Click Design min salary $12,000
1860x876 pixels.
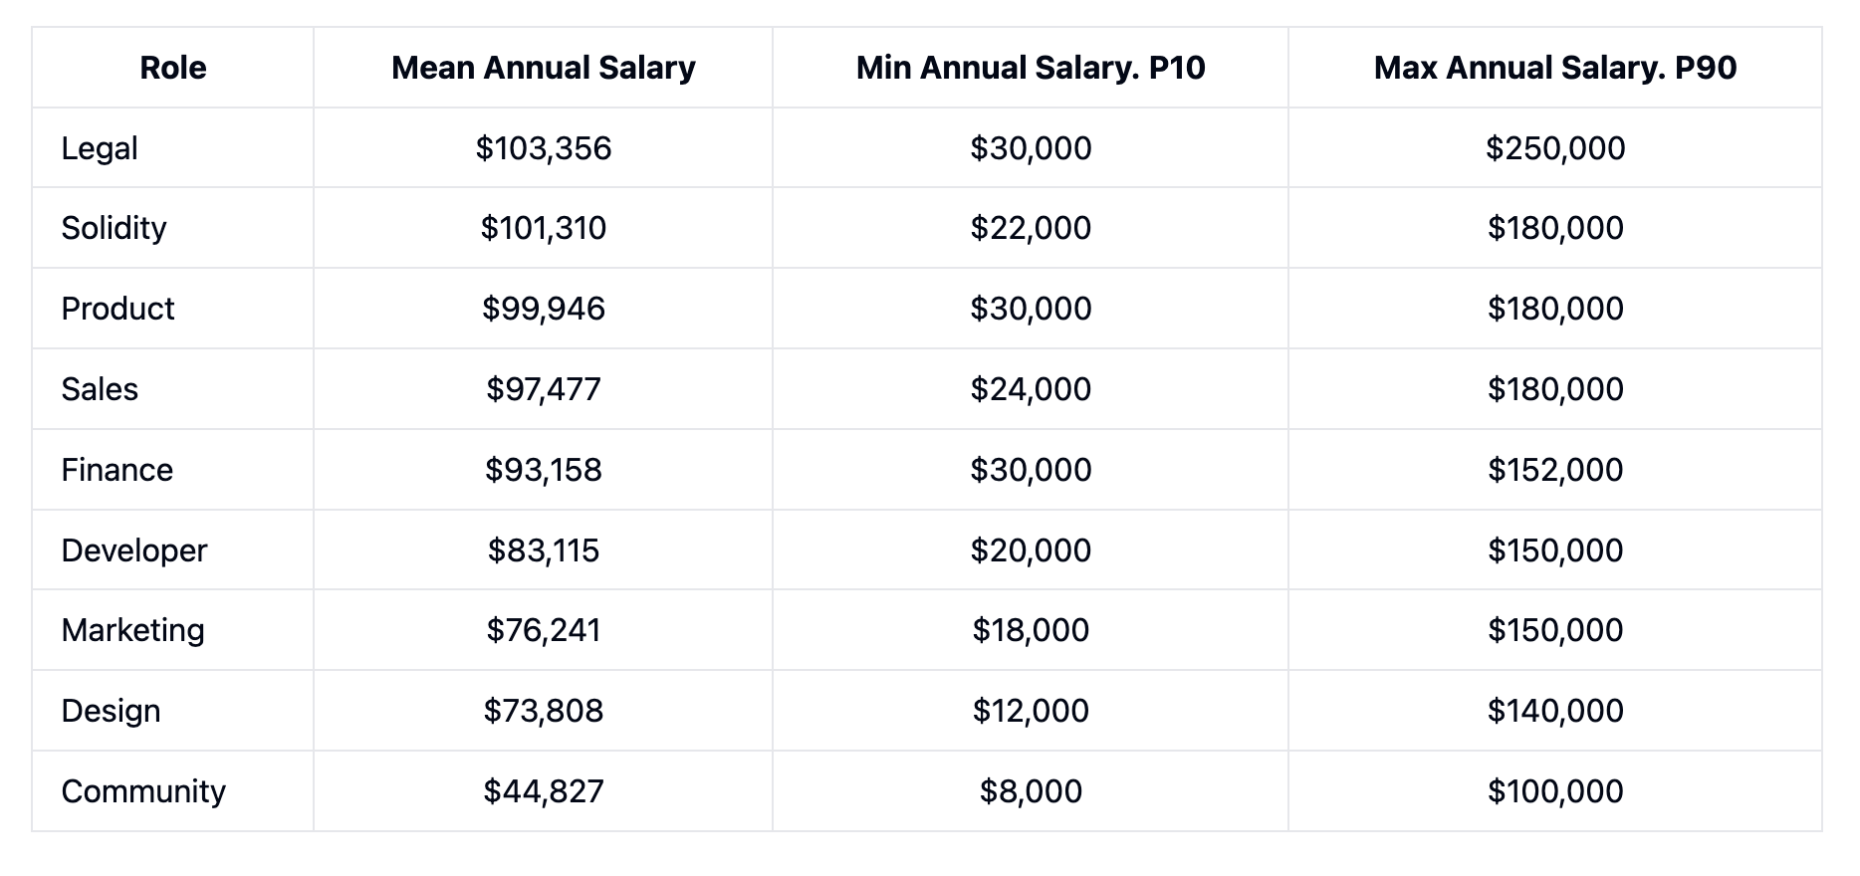[x=1031, y=711]
